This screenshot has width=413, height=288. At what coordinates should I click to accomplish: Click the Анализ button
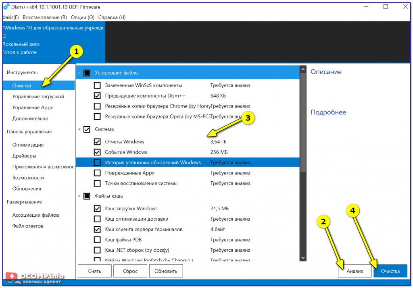355,271
